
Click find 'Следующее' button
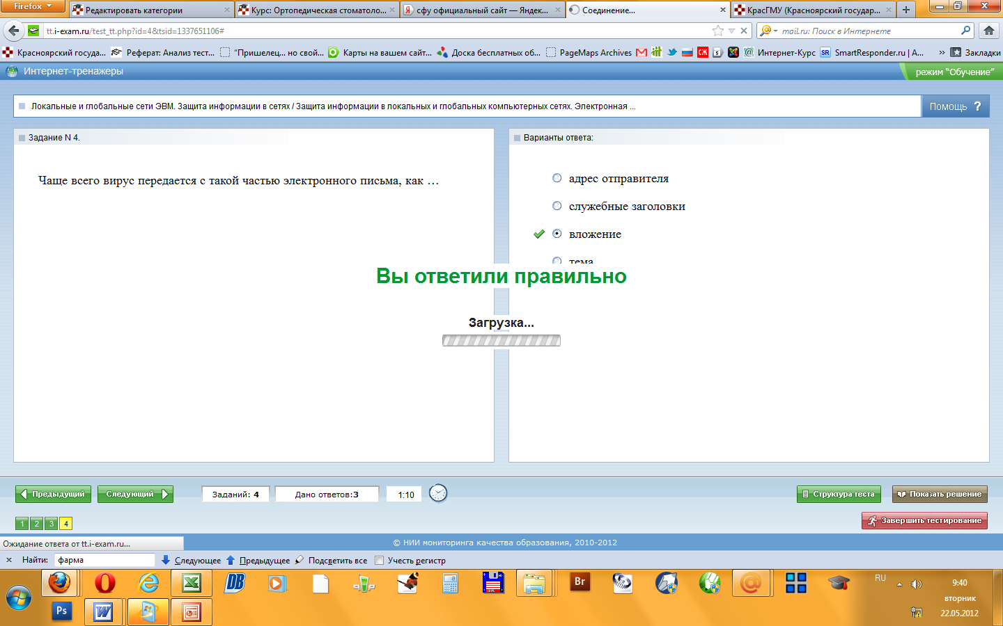(191, 560)
